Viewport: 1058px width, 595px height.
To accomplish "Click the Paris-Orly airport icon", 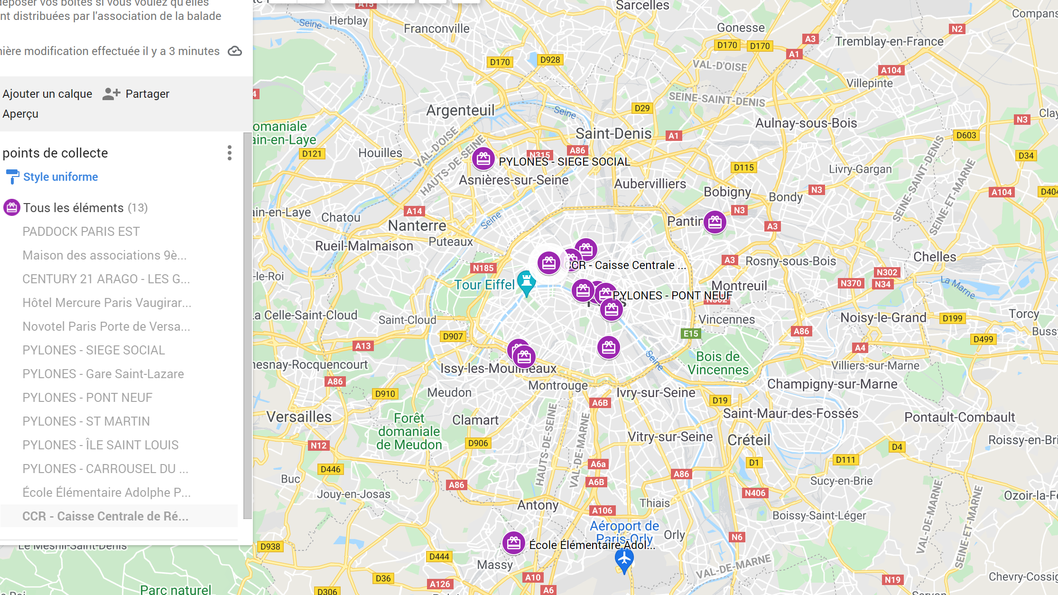I will [x=624, y=560].
